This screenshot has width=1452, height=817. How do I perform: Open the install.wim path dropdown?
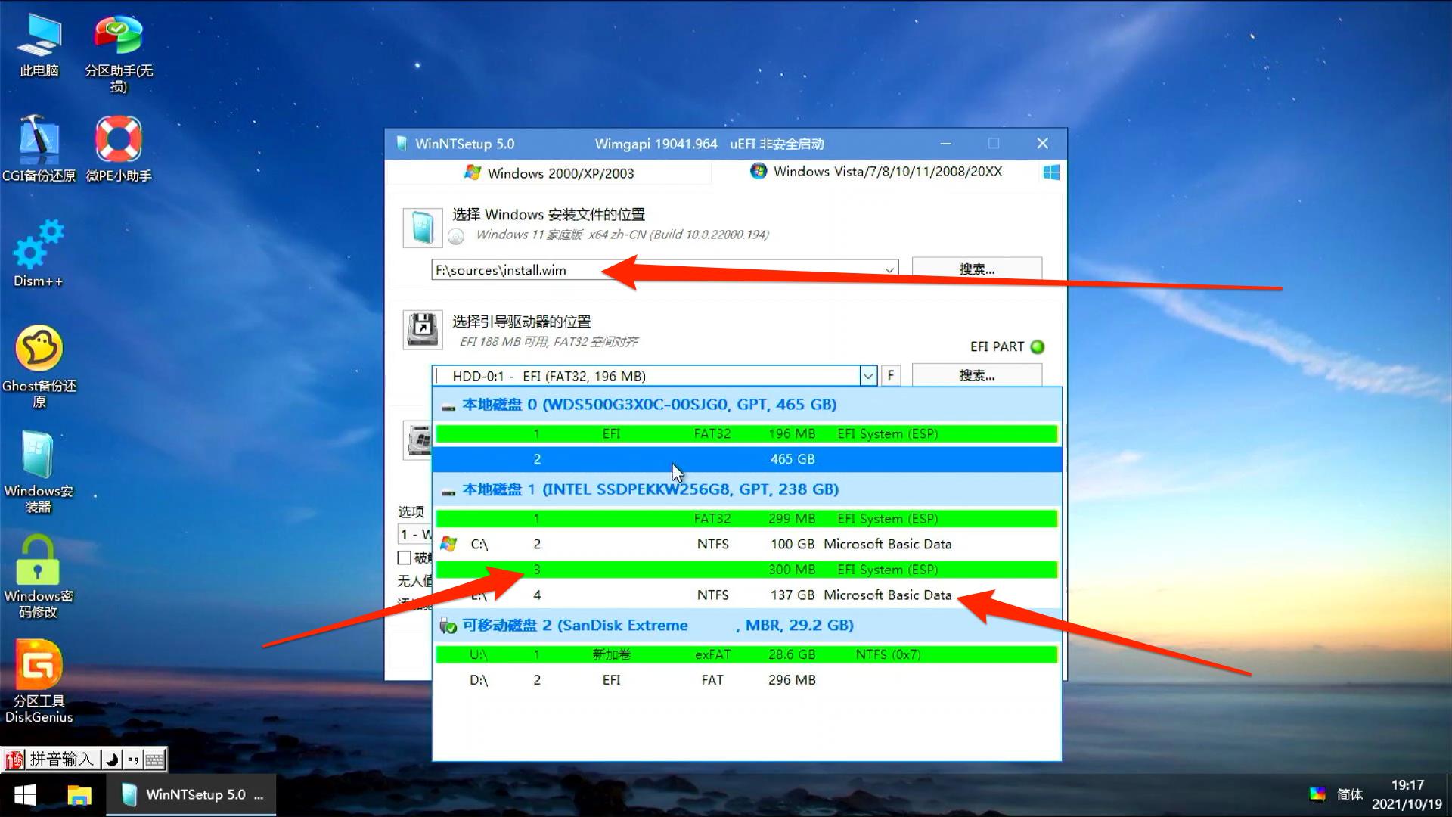pos(889,269)
